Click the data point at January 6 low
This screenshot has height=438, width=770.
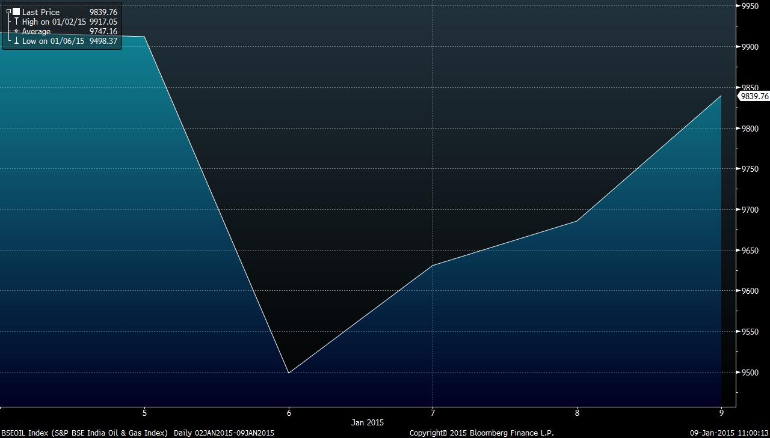[x=289, y=373]
